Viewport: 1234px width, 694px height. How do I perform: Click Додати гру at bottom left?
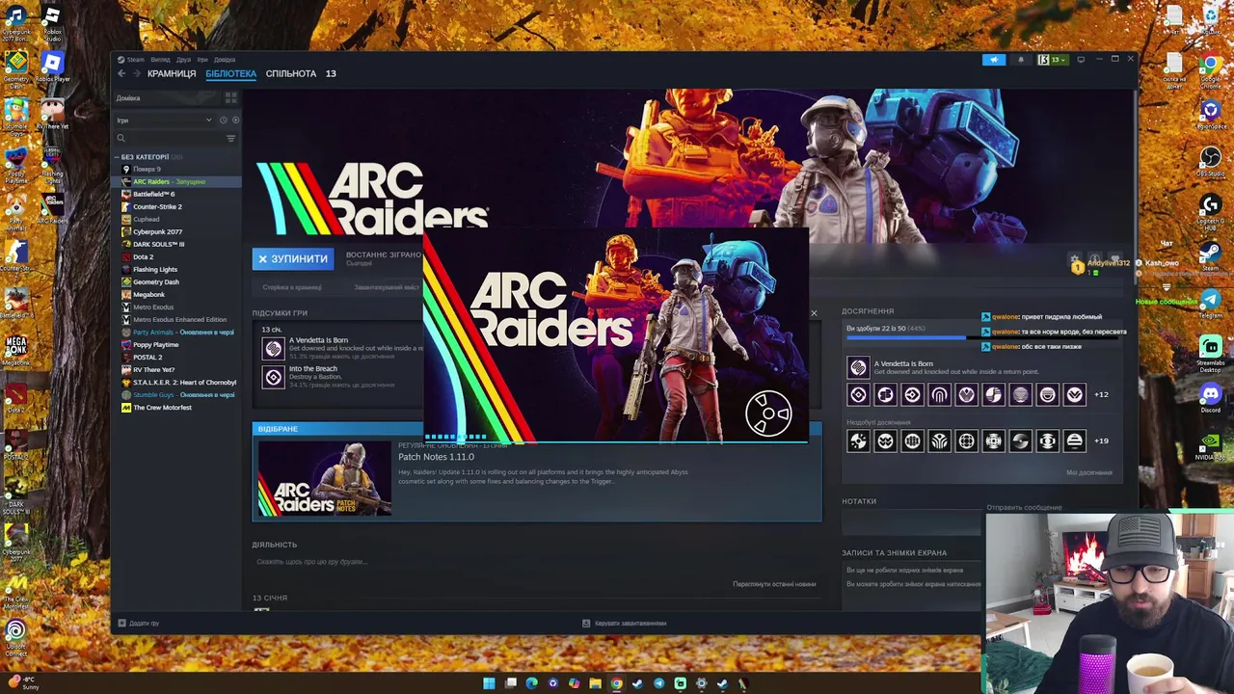(138, 624)
